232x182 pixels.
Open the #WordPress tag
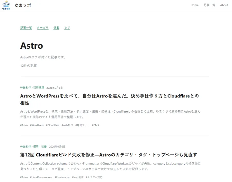coord(37,125)
